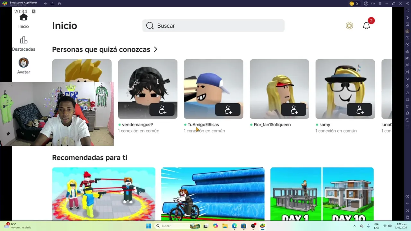Click the Buscar search field
The width and height of the screenshot is (411, 231).
click(213, 26)
